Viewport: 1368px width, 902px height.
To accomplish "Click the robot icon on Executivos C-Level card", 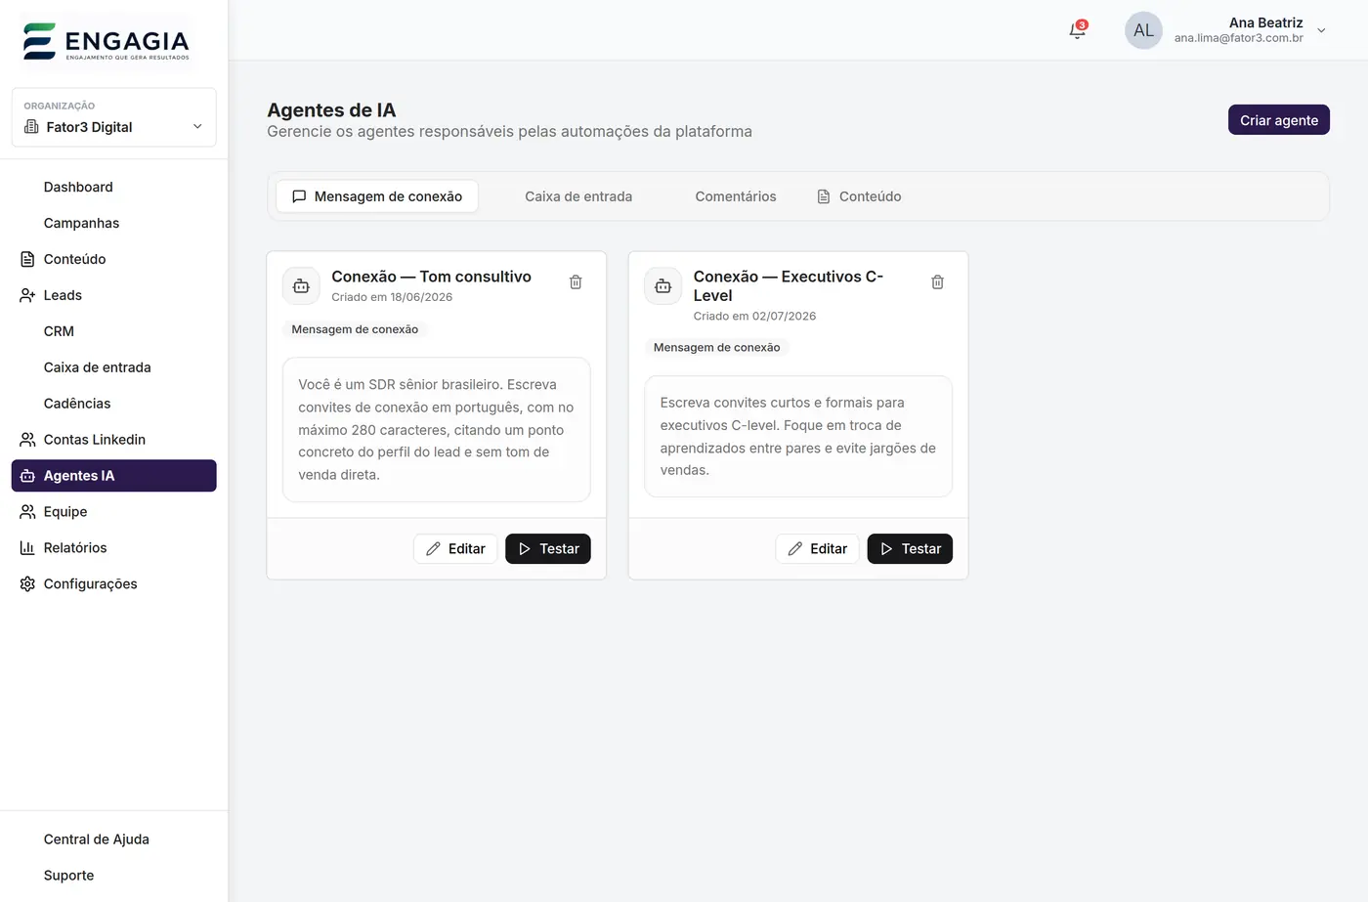I will click(663, 286).
